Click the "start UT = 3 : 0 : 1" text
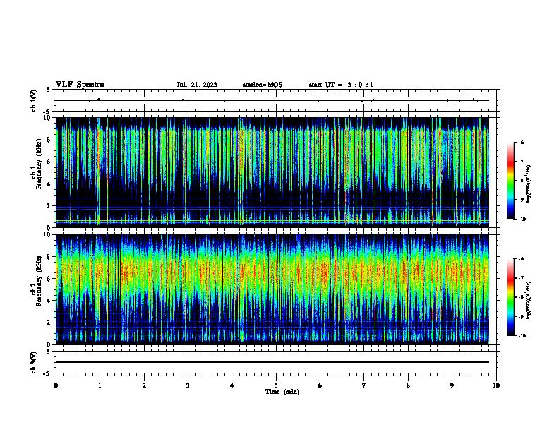 (341, 85)
